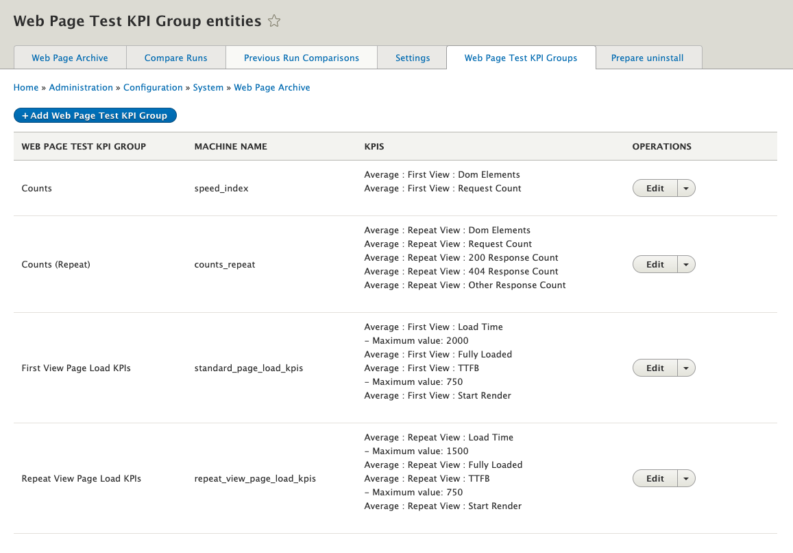Expand operations dropdown for counts_repeat row

coord(686,264)
